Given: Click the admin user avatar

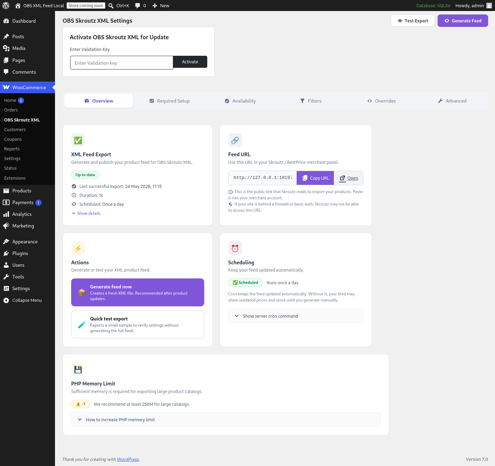Looking at the screenshot, I should coord(489,6).
